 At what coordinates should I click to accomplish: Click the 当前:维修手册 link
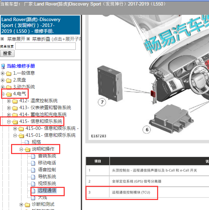pos(21,66)
